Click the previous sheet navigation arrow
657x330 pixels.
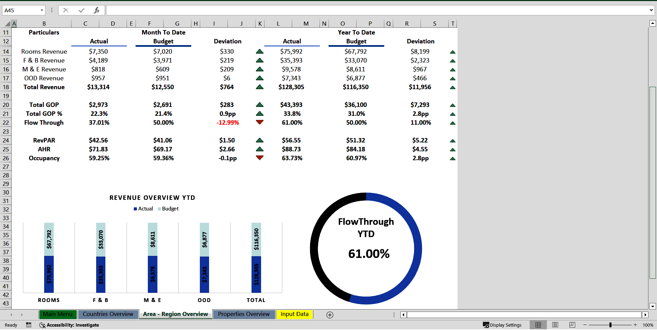tap(11, 315)
